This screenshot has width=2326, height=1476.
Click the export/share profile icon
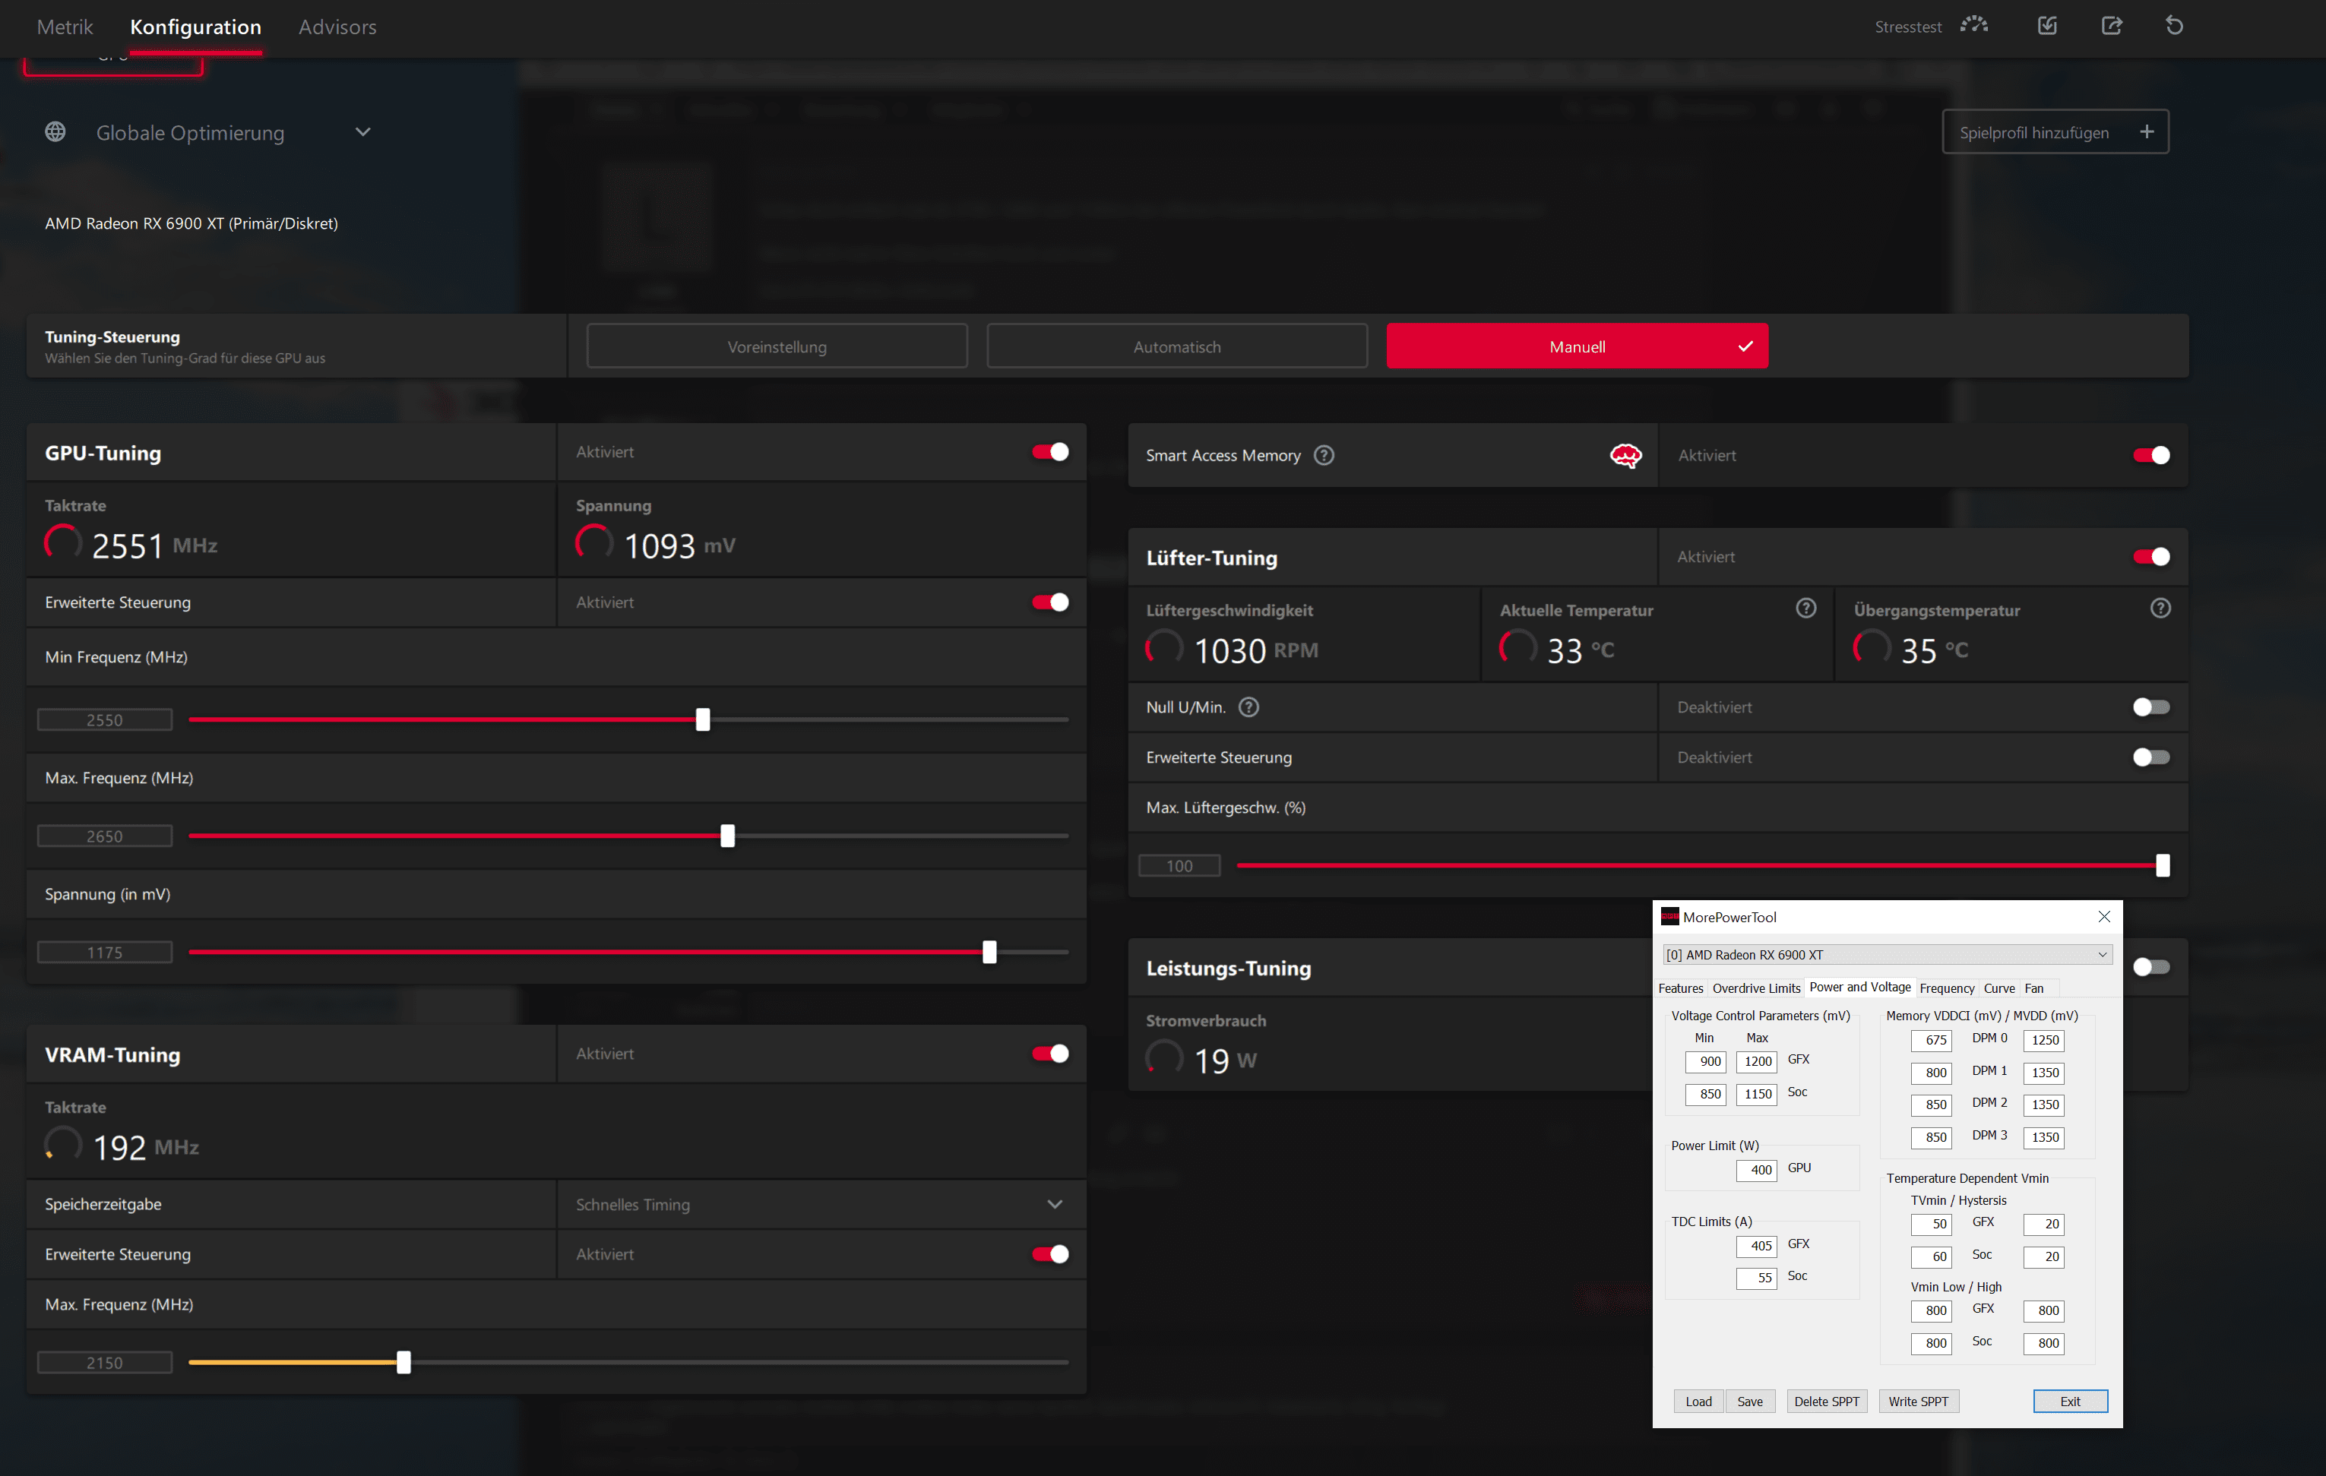[2112, 25]
